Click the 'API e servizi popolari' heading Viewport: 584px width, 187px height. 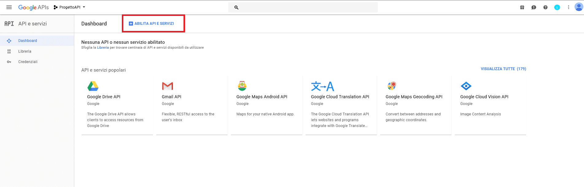pos(103,70)
